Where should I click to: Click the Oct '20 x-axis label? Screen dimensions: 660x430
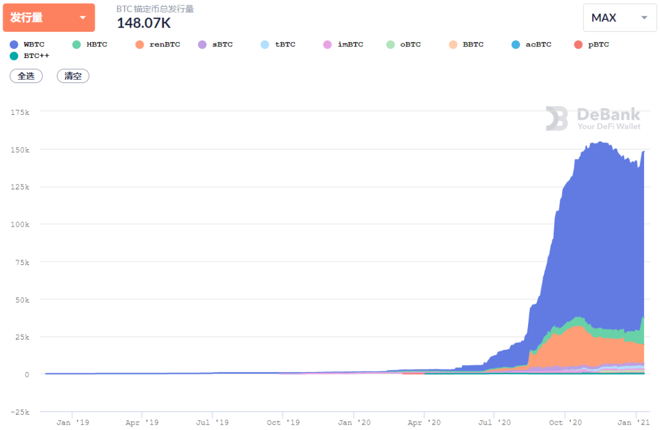click(565, 423)
